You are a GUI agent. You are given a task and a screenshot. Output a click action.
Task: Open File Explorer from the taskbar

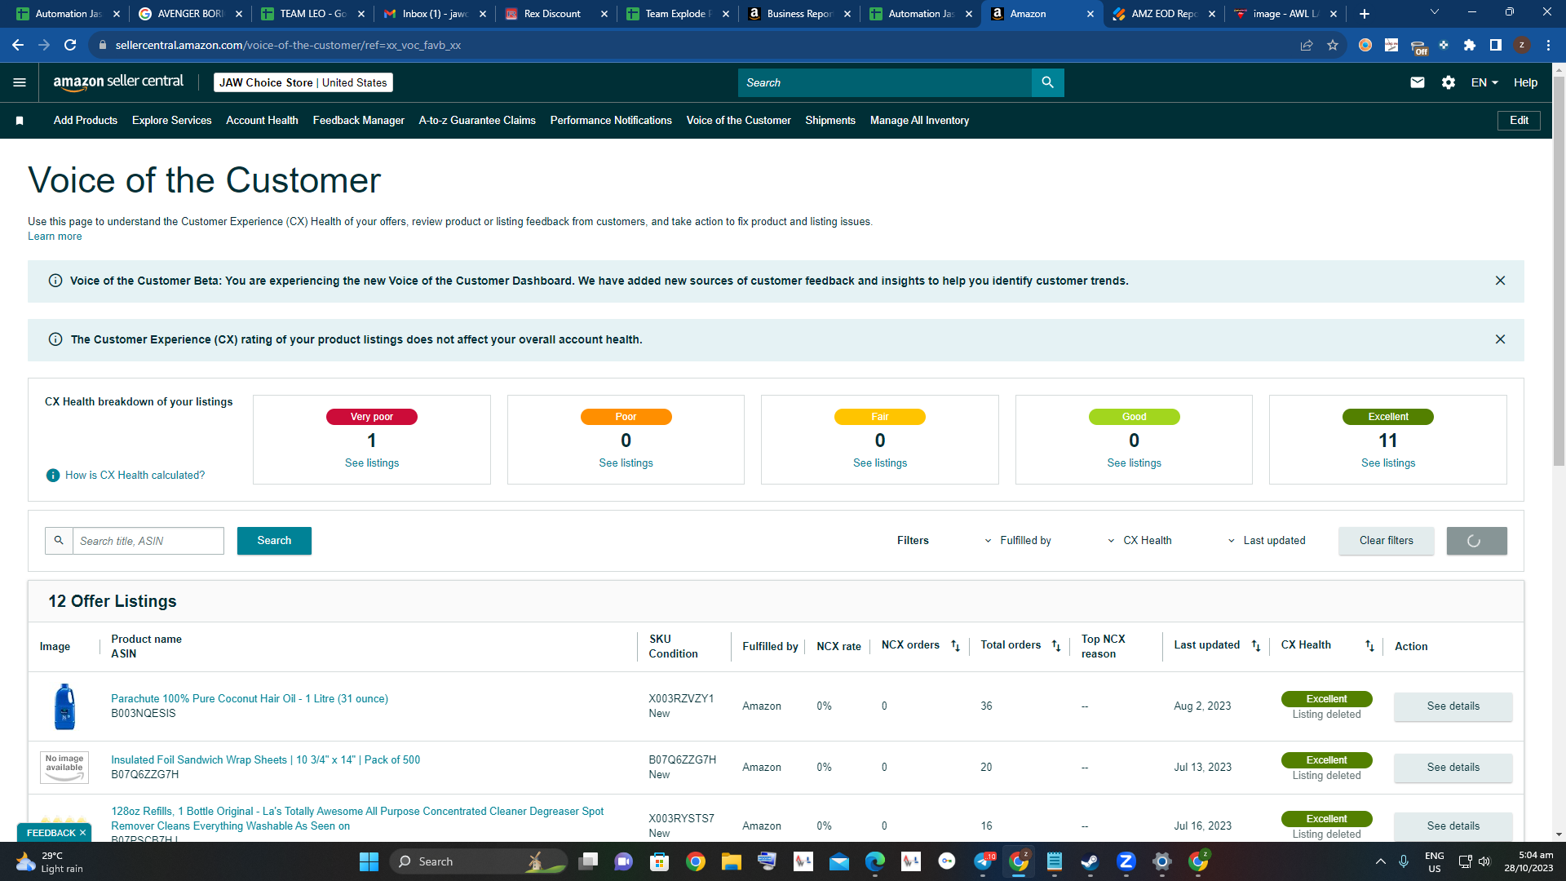click(731, 861)
